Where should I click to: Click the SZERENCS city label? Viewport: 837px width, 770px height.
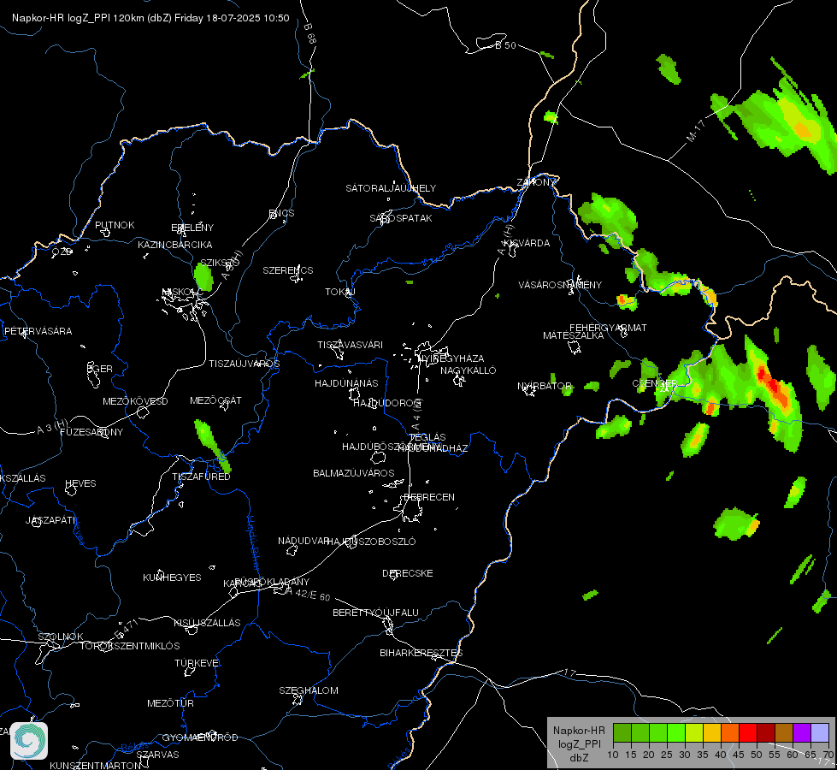288,270
